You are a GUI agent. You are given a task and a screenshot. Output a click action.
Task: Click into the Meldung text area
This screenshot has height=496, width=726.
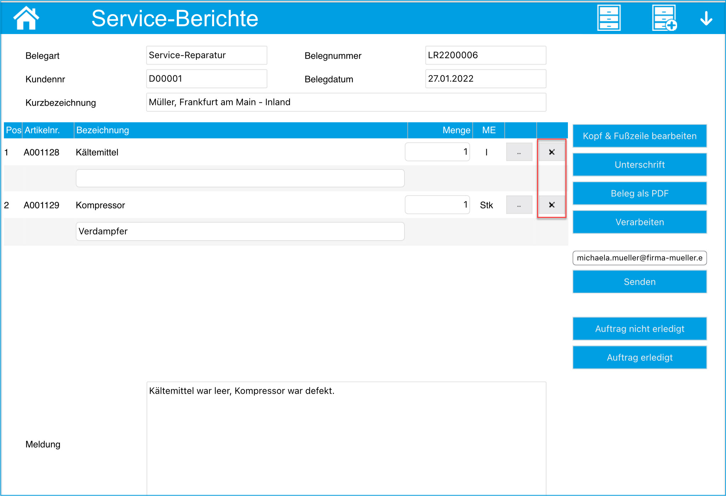(346, 438)
